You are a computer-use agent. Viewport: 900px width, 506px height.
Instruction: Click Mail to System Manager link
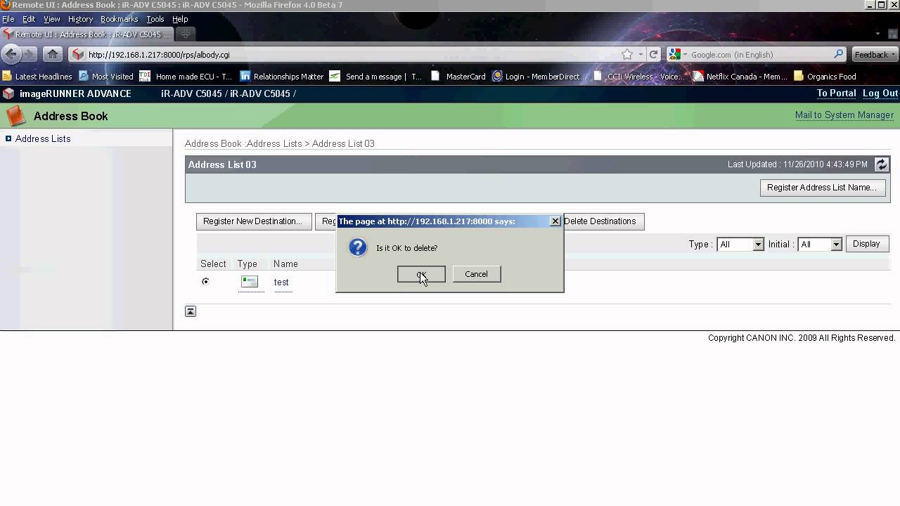(844, 115)
